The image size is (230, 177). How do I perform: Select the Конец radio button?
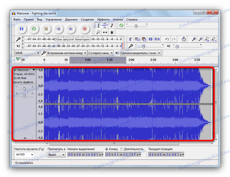[x=107, y=149]
